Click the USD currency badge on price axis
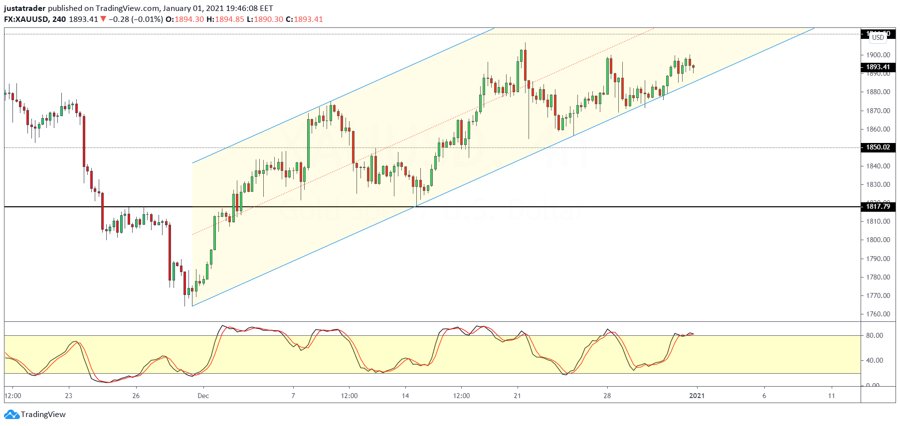900x426 pixels. point(878,37)
